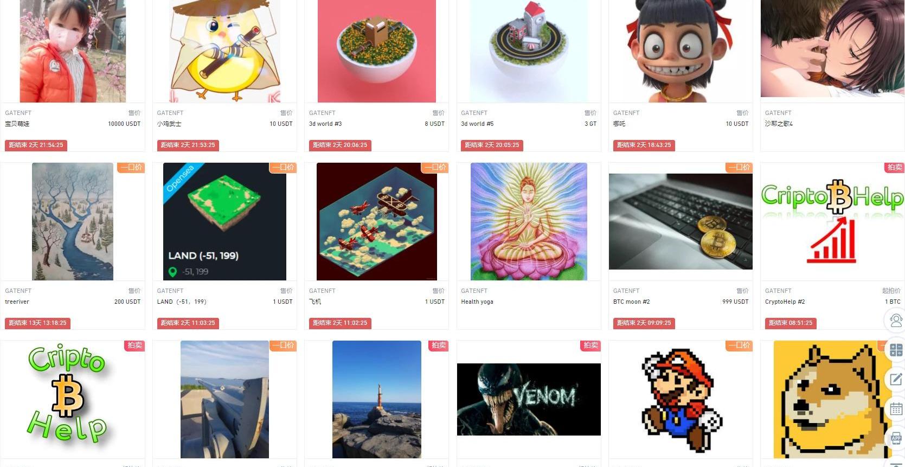The image size is (905, 467).
Task: Click the 一口价 badge on treeriver card
Action: 131,168
